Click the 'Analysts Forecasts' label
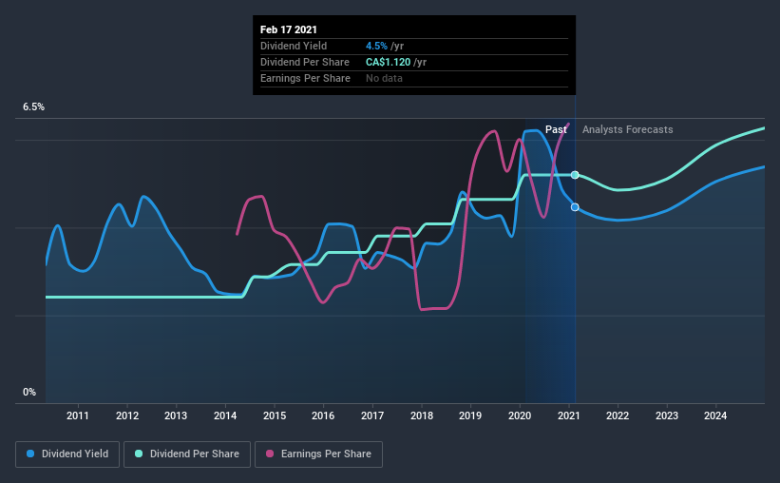 coord(627,129)
